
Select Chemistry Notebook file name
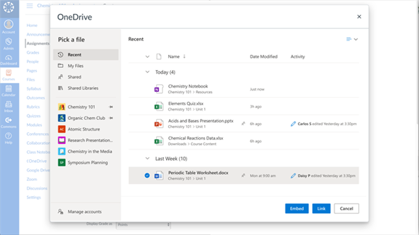[x=188, y=86]
